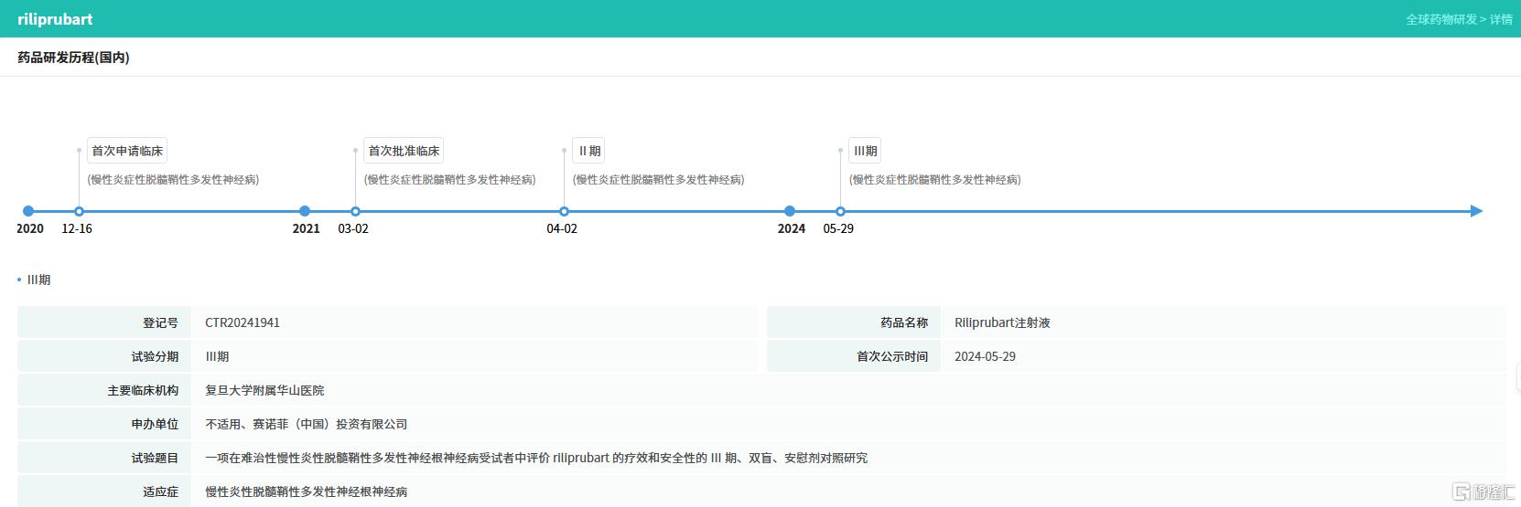Click first publication date 2024-05-29
This screenshot has width=1521, height=507.
tap(985, 356)
